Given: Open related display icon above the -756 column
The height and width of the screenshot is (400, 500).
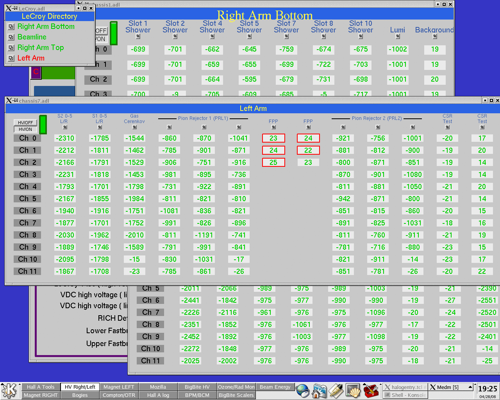Looking at the screenshot, I should (378, 127).
